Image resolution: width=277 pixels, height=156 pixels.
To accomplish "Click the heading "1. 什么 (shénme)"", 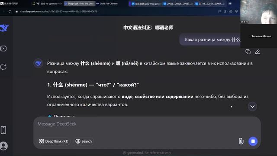I will 93,85.
